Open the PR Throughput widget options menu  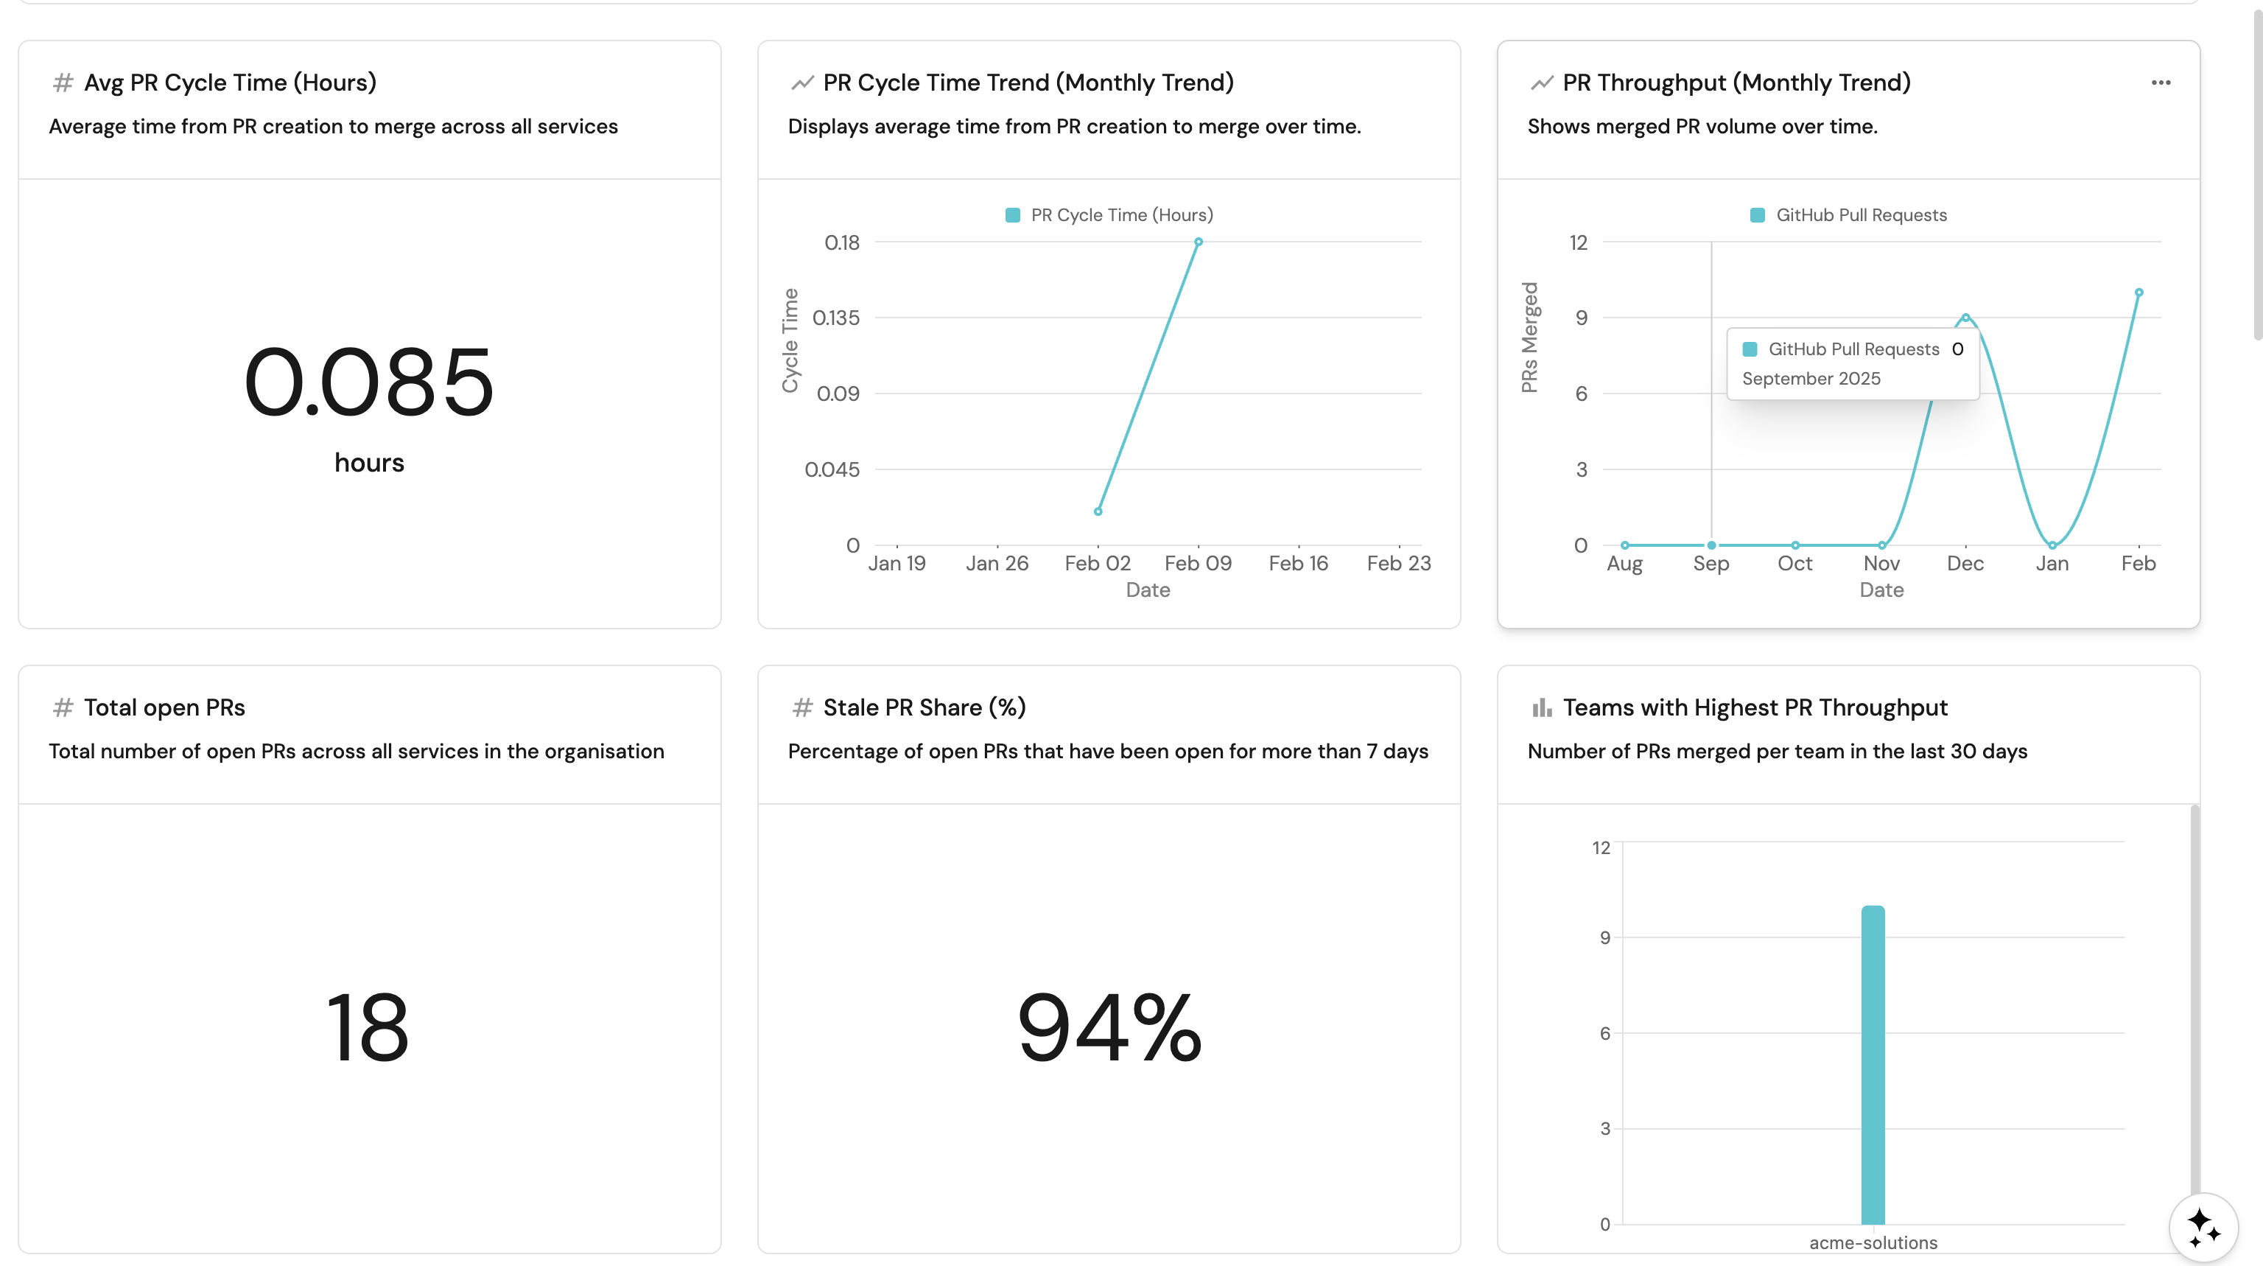pos(2160,83)
